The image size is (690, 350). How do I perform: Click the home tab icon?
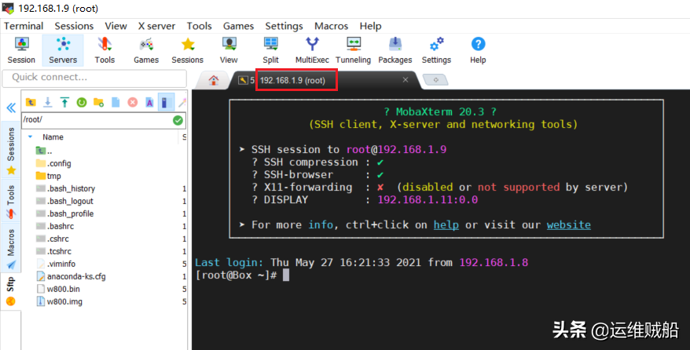pyautogui.click(x=214, y=80)
